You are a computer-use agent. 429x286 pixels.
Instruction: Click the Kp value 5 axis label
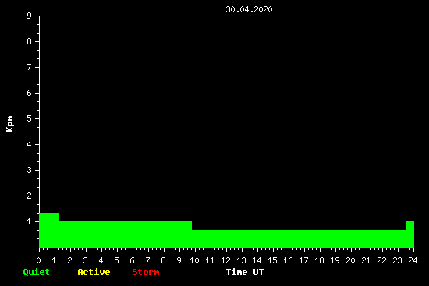click(30, 118)
